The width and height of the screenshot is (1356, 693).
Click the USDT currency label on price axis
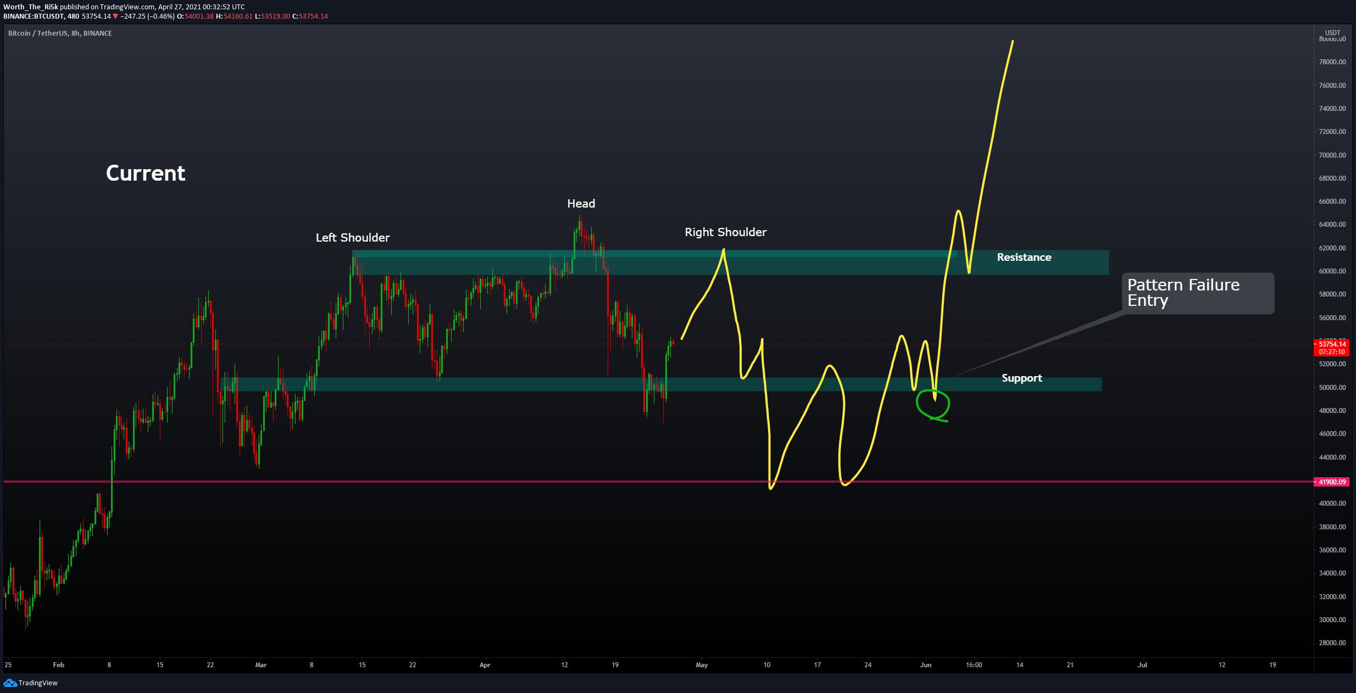pyautogui.click(x=1332, y=33)
